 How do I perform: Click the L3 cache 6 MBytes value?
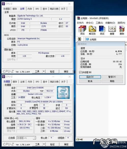(54, 131)
